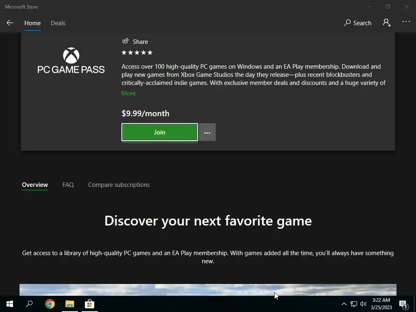Click the share arrow icon

click(125, 41)
